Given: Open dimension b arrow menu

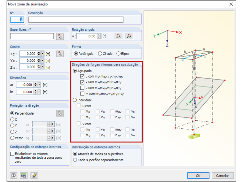Looking at the screenshot, I should tap(39, 92).
